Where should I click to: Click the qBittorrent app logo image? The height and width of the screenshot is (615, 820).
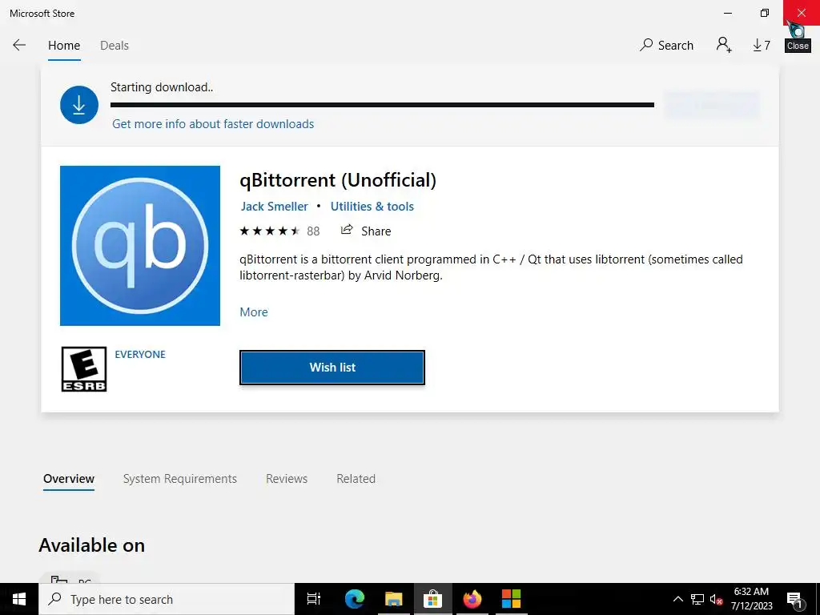pyautogui.click(x=140, y=246)
